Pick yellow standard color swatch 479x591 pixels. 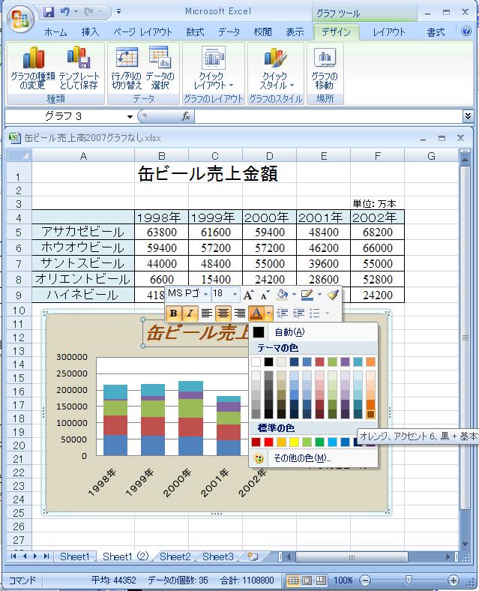[294, 442]
